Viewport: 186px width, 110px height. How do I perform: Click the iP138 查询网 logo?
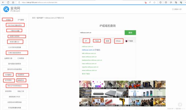coord(12,9)
